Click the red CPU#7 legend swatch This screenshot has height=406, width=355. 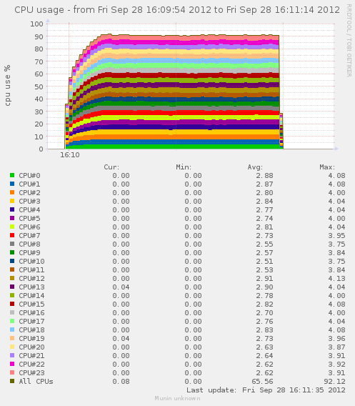[12, 235]
